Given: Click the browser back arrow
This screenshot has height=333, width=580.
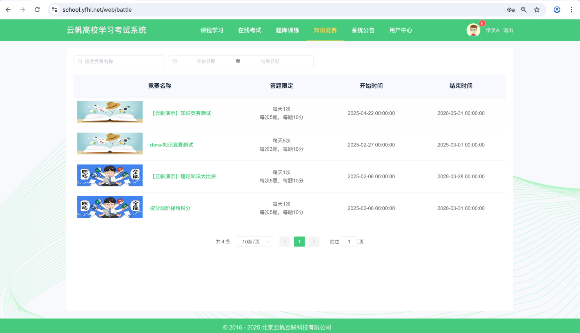Looking at the screenshot, I should click(8, 10).
